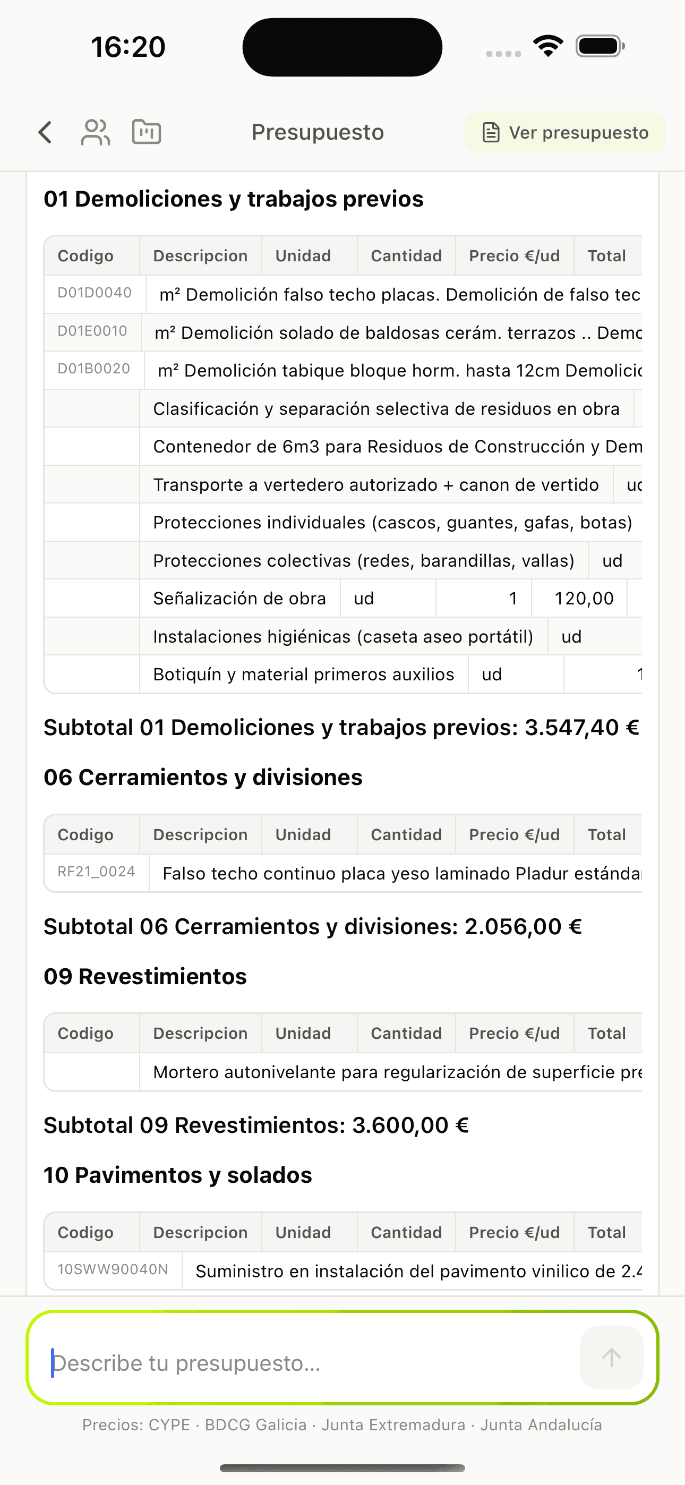Click Unidad header in Revestimientos table

point(309,1033)
